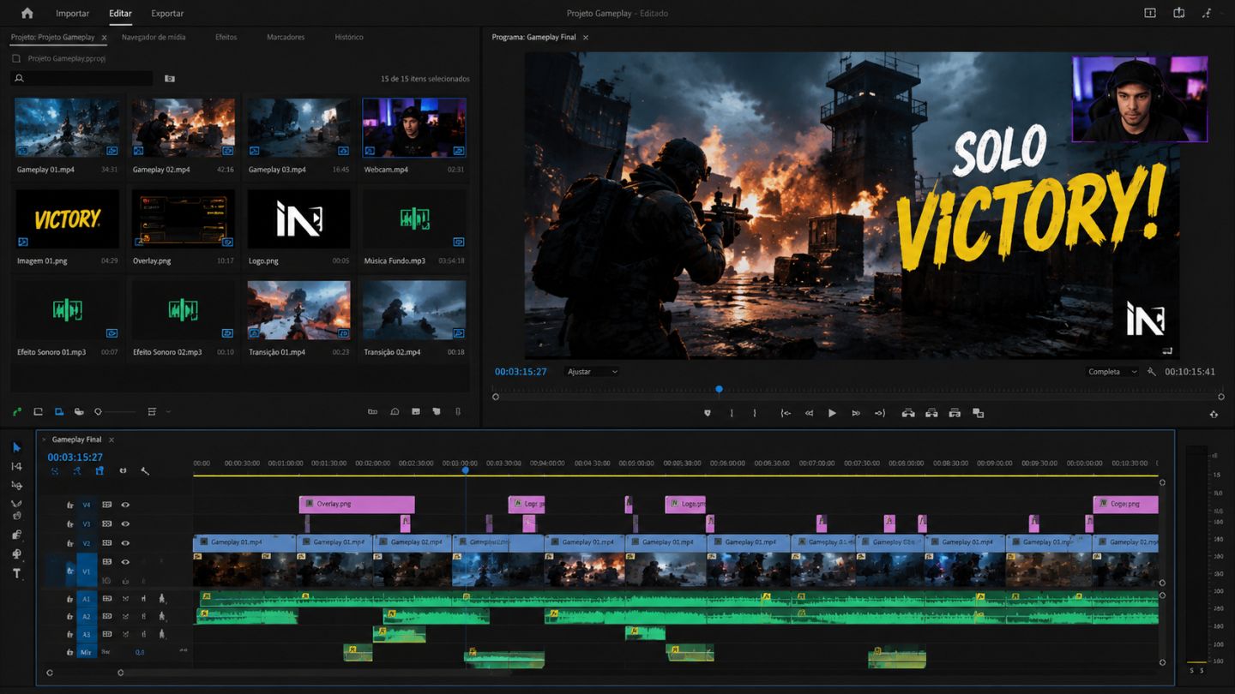Select the Webcam.mp4 thumbnail
1235x694 pixels.
pyautogui.click(x=414, y=128)
